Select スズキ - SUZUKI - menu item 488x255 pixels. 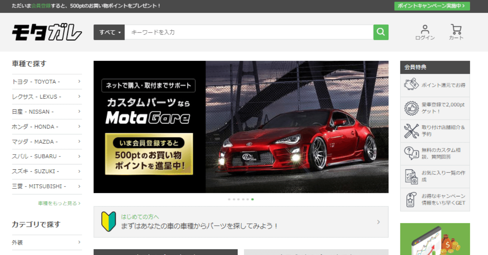point(47,172)
